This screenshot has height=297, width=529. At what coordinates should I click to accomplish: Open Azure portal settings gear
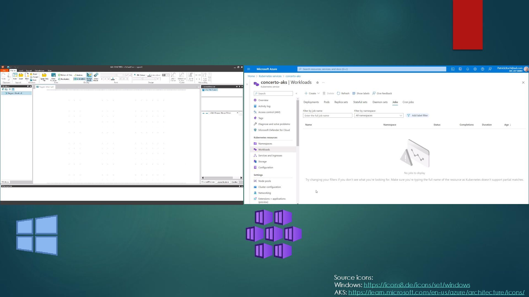[x=475, y=69]
